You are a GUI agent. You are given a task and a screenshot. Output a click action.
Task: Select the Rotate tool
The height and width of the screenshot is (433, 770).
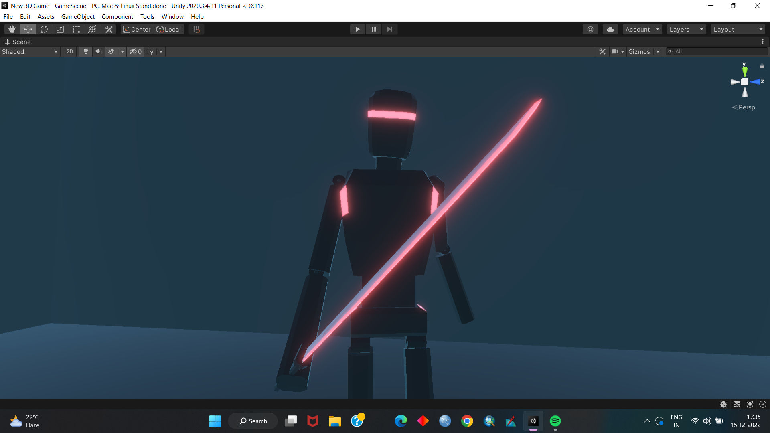click(44, 29)
